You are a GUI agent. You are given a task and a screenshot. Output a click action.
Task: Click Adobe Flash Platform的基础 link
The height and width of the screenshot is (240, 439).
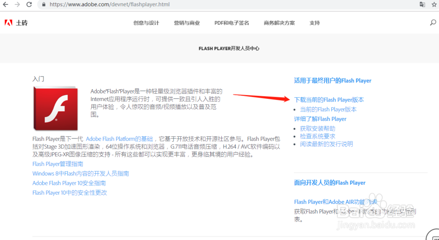(119, 139)
